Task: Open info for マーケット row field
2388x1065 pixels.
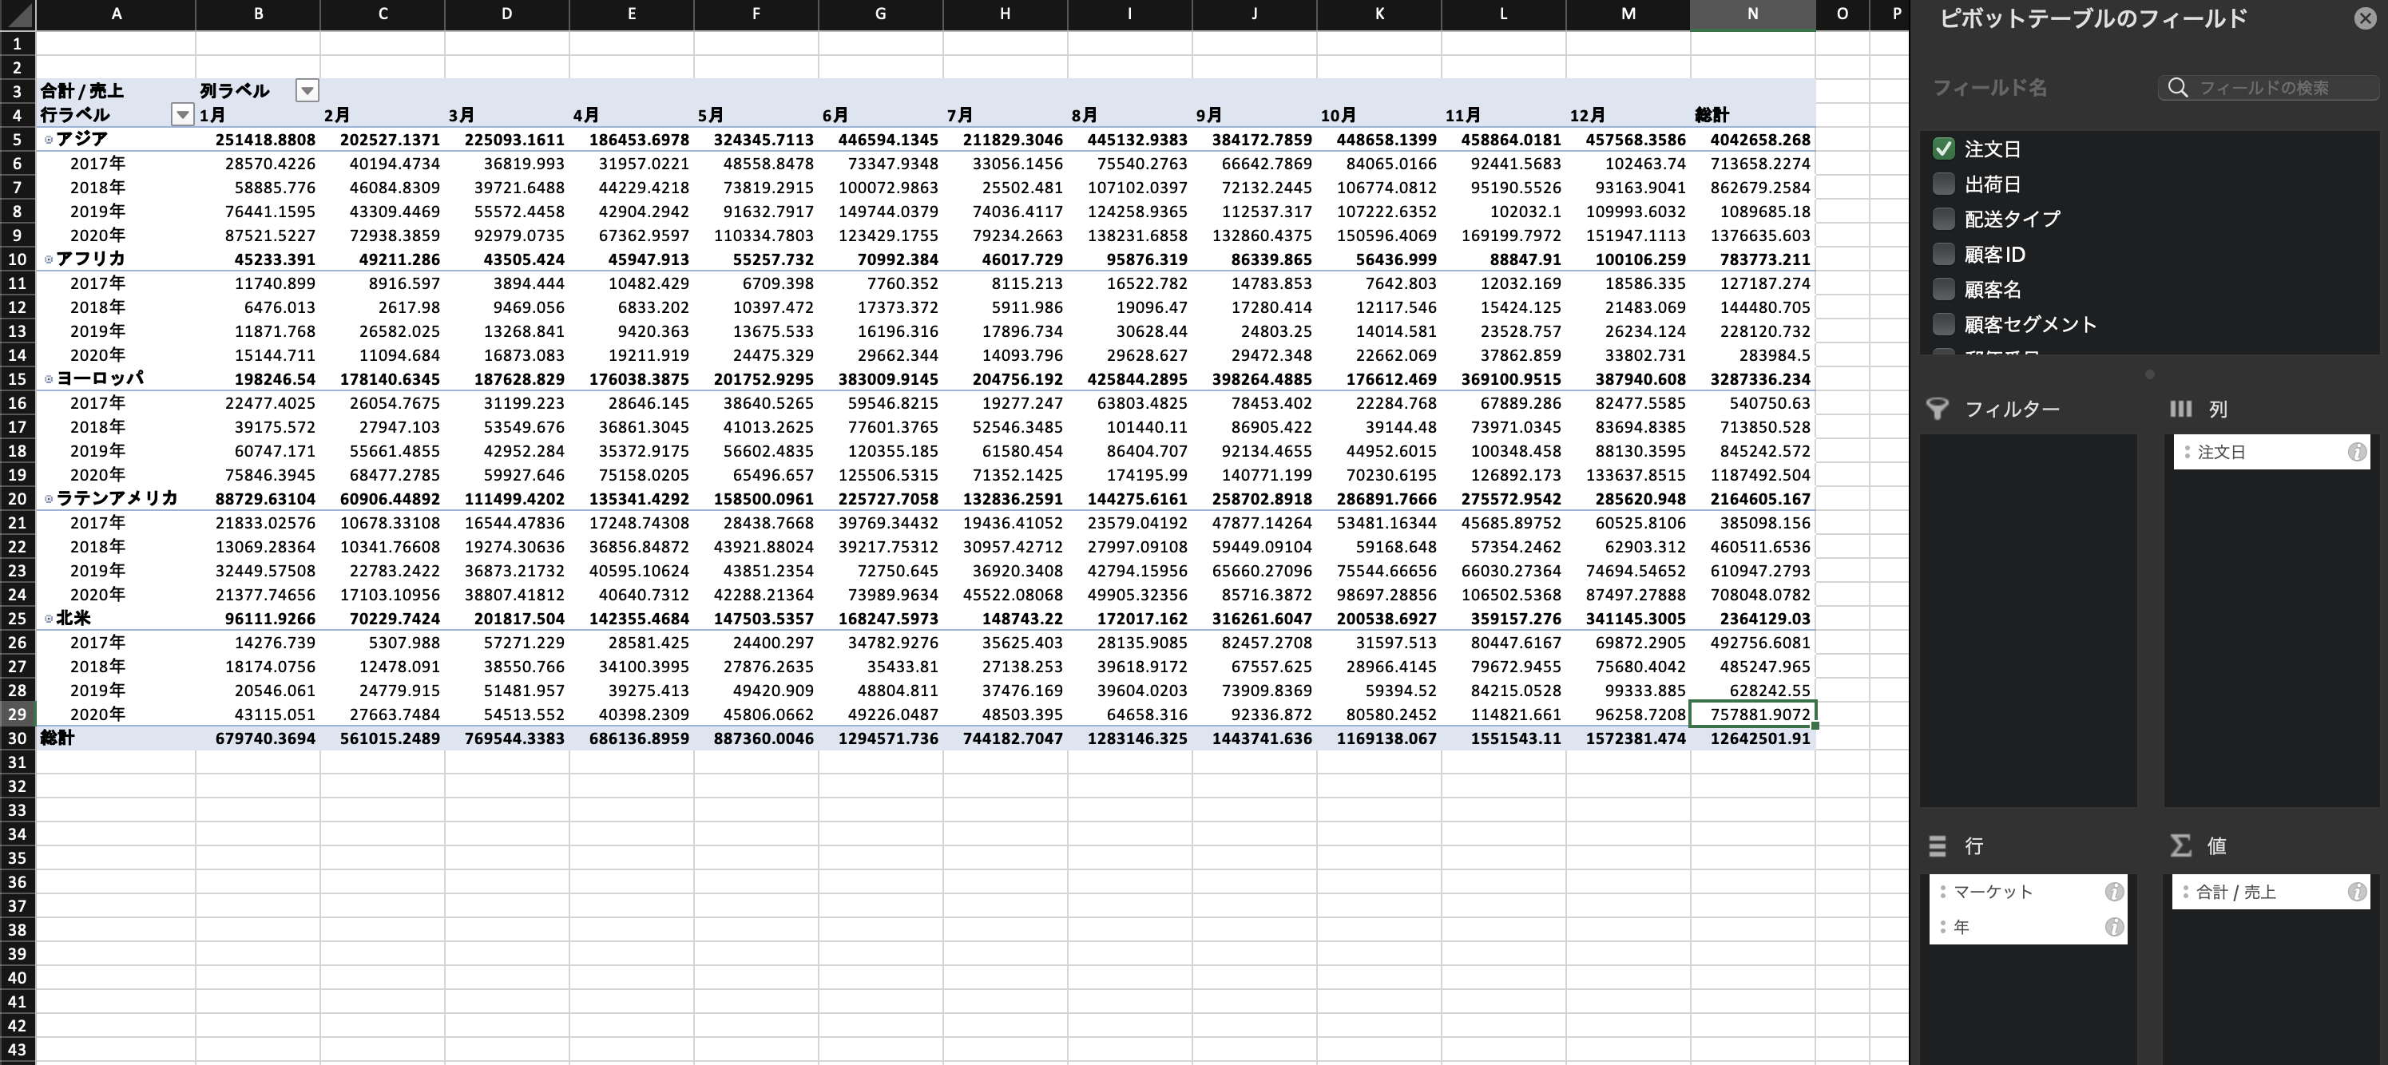Action: pos(2113,892)
